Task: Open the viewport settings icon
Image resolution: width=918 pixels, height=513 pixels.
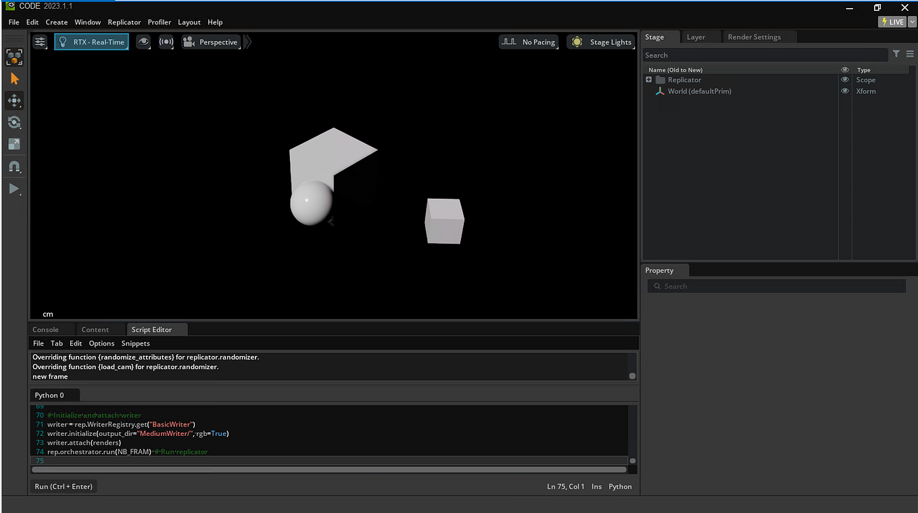Action: pos(39,41)
